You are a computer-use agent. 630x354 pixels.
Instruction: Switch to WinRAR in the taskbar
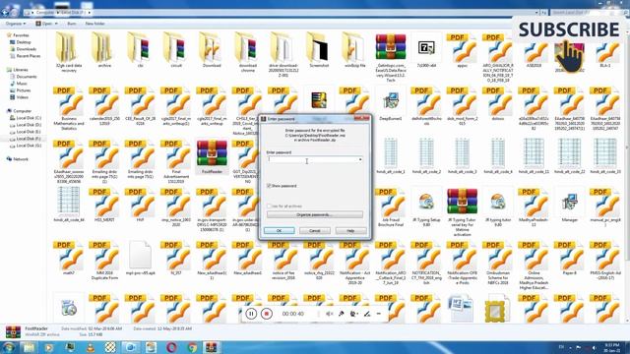click(x=212, y=347)
